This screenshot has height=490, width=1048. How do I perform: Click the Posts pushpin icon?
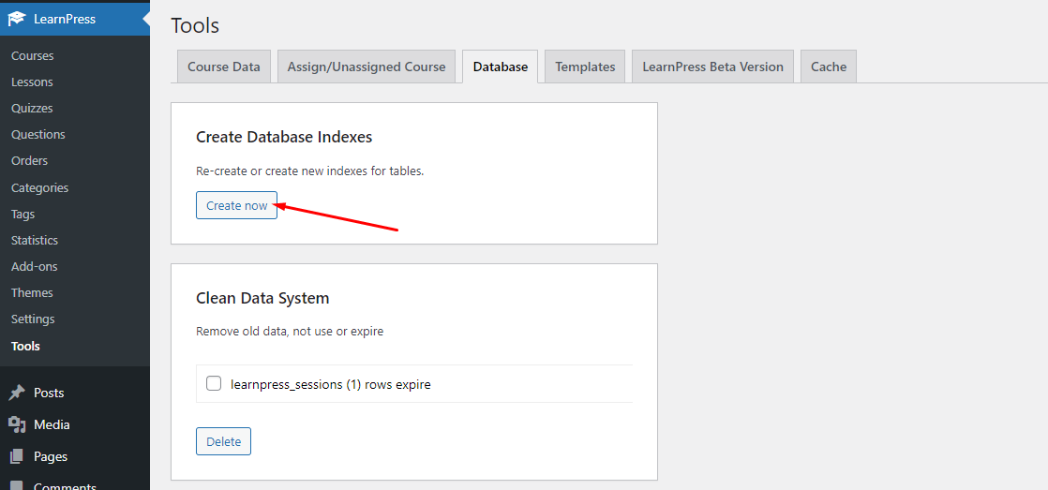point(17,393)
